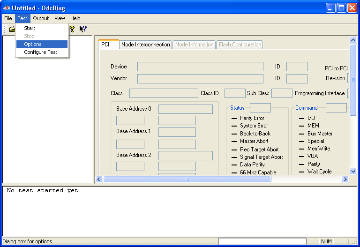Click the OdcDiag title bar app icon

(7, 8)
